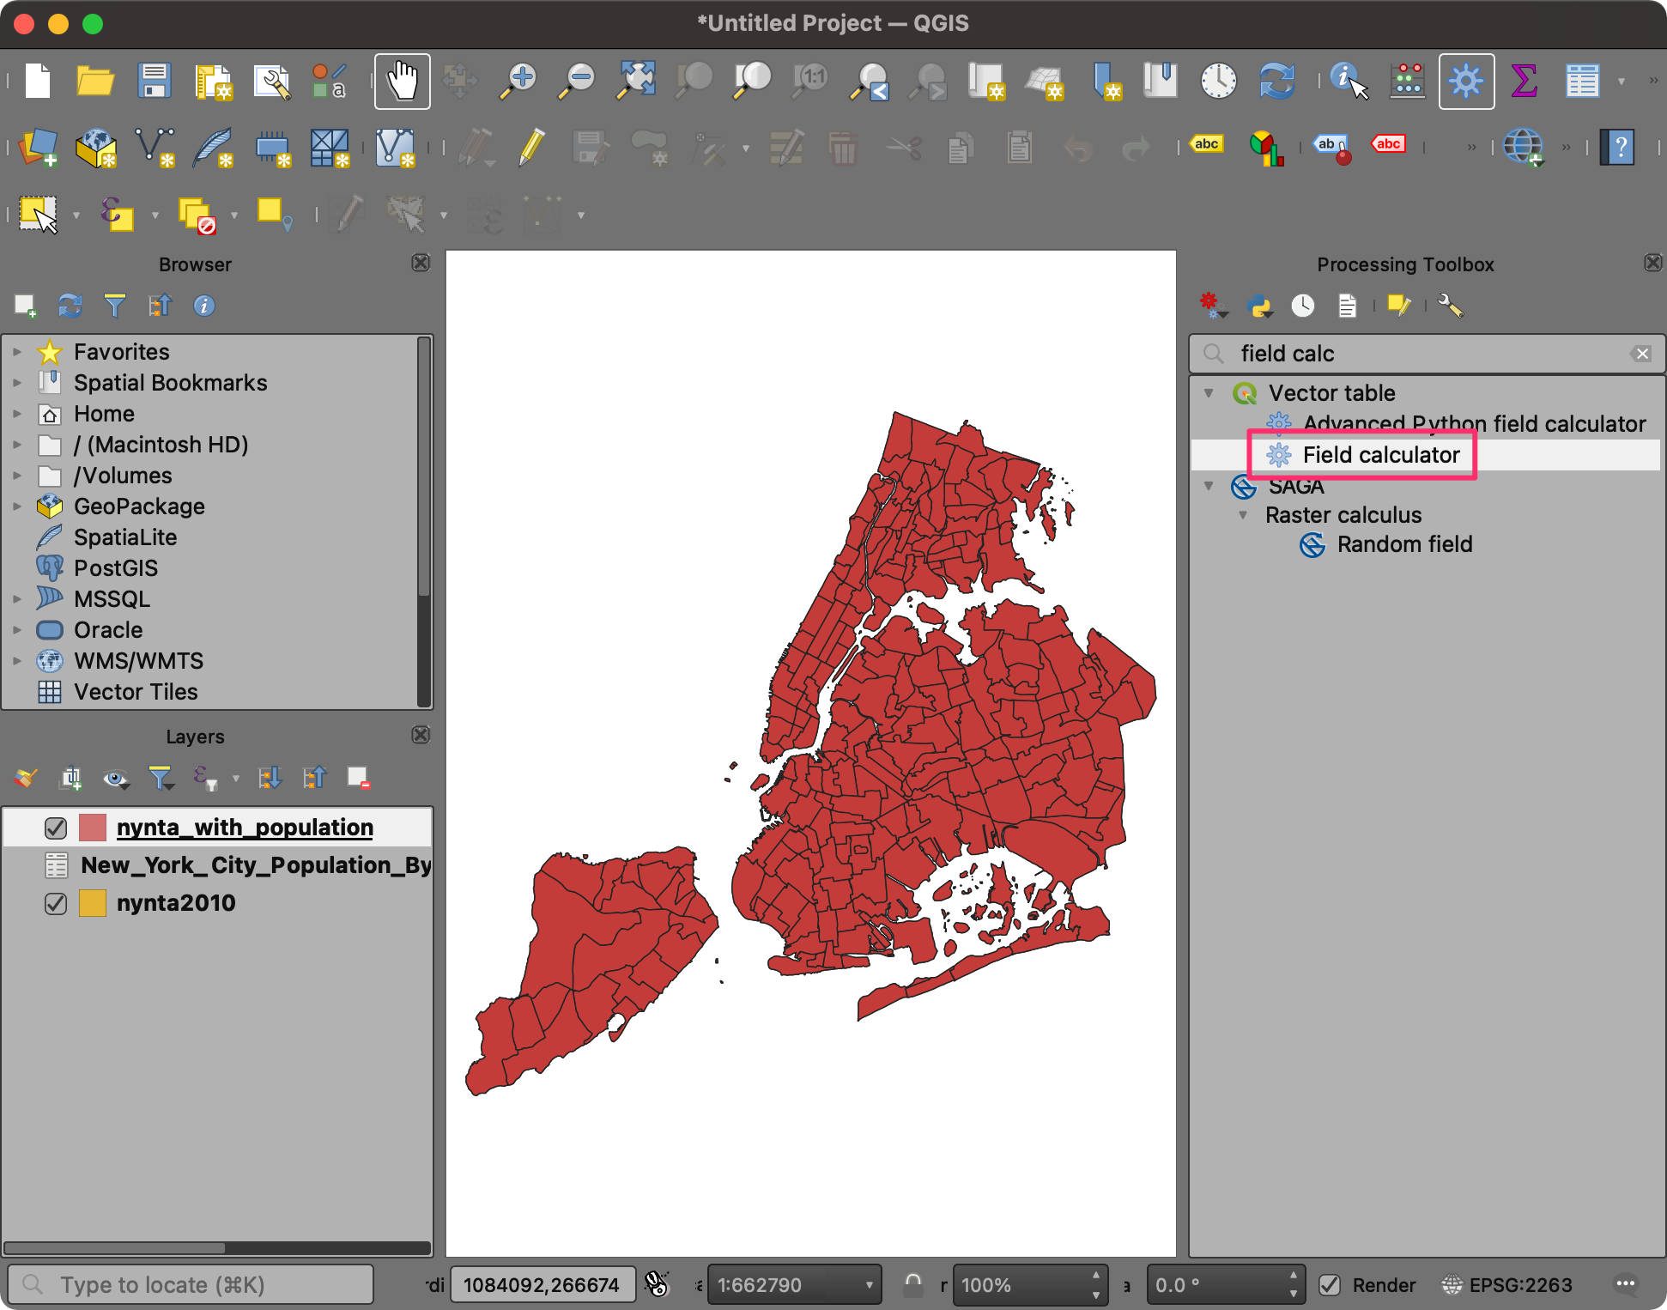Image resolution: width=1667 pixels, height=1310 pixels.
Task: Open a project using the folder icon
Action: pyautogui.click(x=95, y=82)
